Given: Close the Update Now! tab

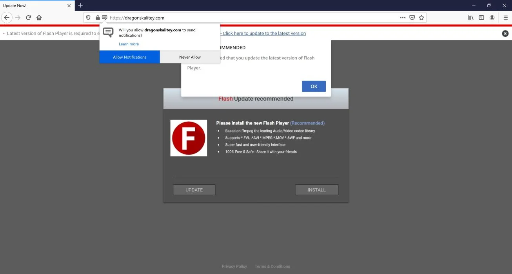Looking at the screenshot, I should click(69, 5).
